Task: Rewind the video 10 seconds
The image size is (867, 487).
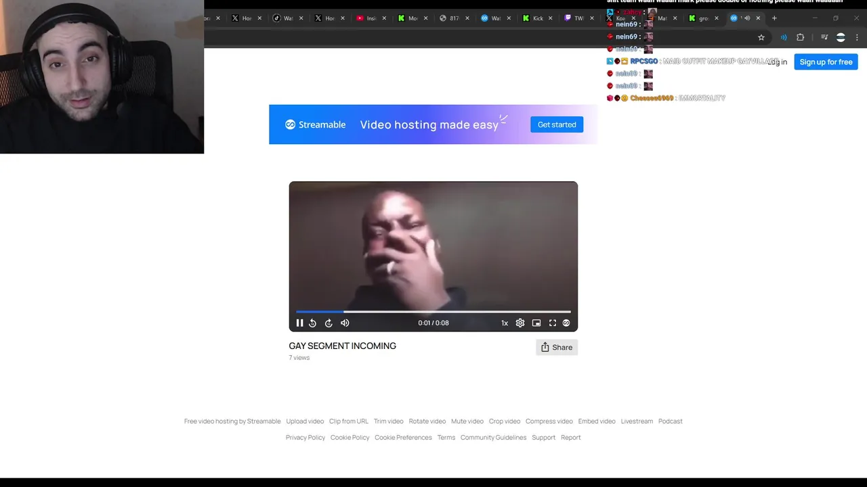Action: (x=313, y=323)
